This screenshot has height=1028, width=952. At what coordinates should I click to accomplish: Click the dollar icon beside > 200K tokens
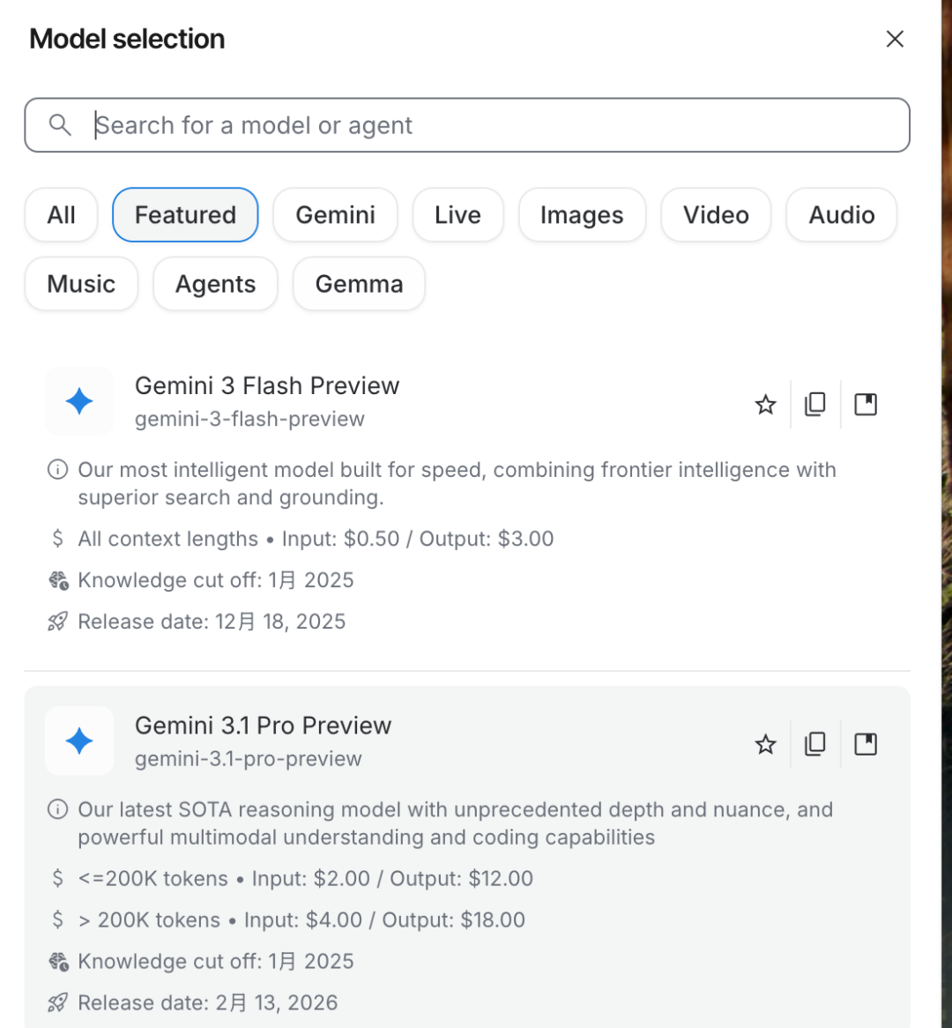pyautogui.click(x=57, y=920)
